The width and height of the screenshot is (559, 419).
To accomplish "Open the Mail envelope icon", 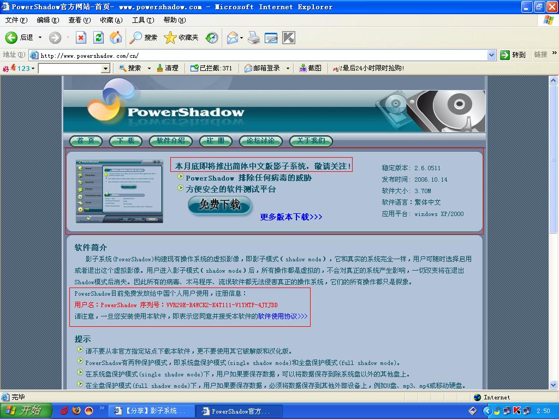I will click(x=232, y=38).
